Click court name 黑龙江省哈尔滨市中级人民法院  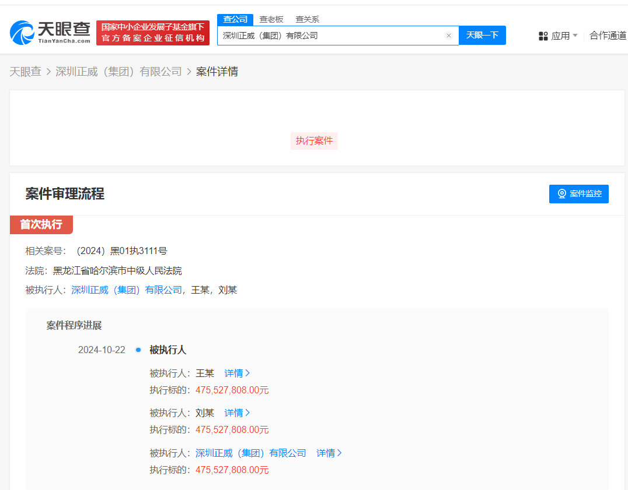point(117,270)
